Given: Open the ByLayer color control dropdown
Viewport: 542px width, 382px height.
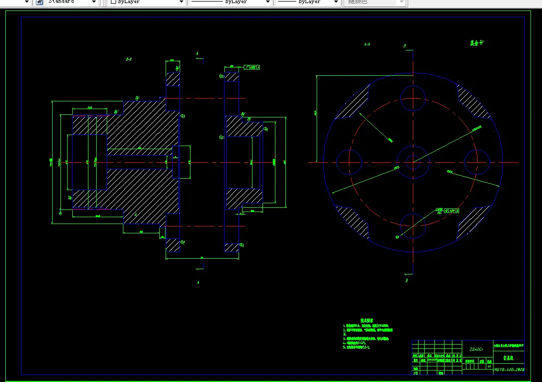Looking at the screenshot, I should coord(181,2).
